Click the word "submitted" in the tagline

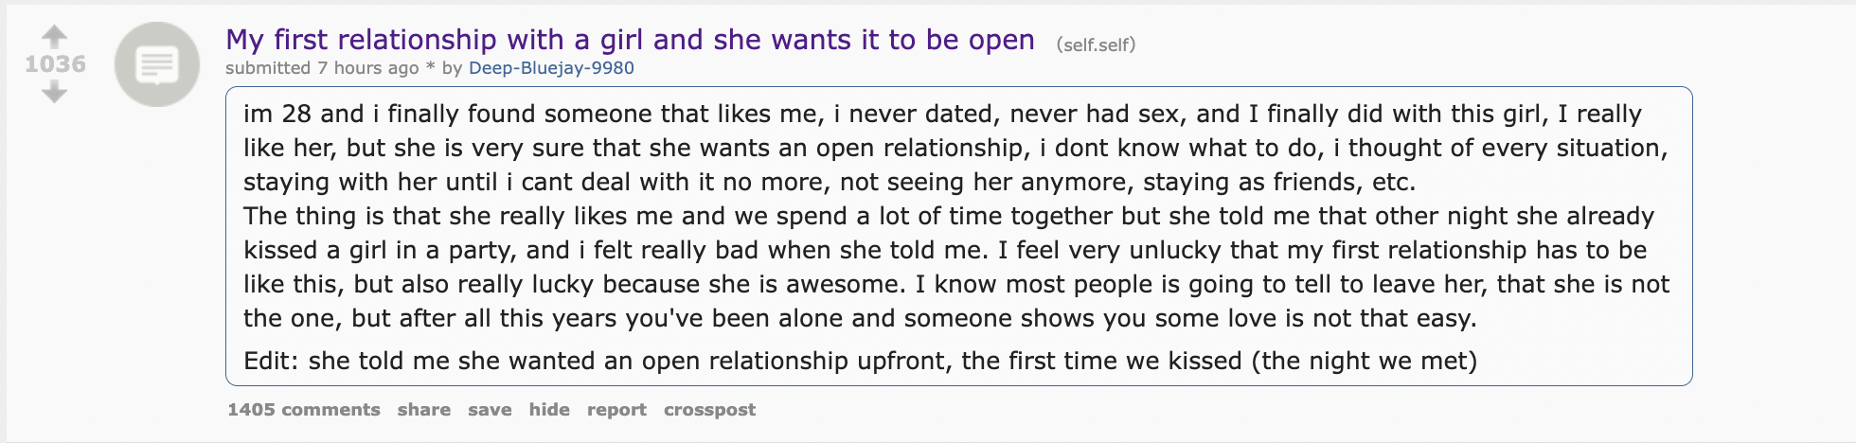pos(267,68)
